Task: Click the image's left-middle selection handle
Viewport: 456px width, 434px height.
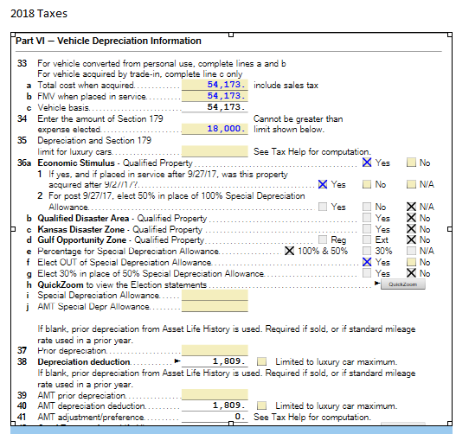Action: pos(13,229)
